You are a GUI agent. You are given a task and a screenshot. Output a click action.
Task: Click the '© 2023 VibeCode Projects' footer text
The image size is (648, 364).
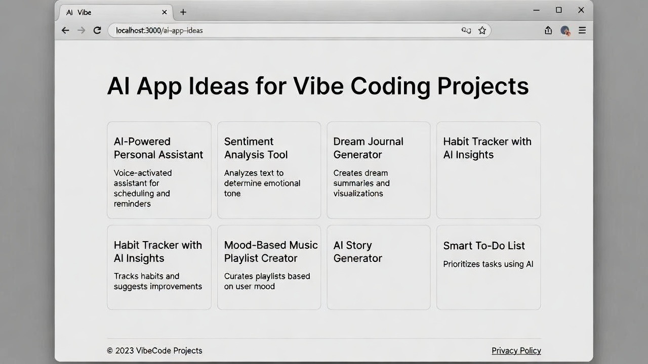(x=154, y=350)
